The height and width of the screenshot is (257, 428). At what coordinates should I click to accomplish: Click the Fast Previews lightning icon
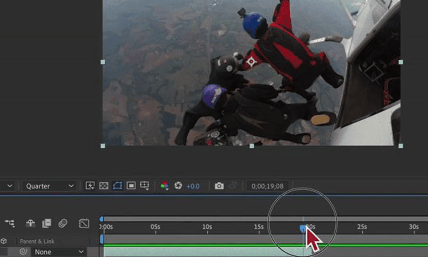pyautogui.click(x=90, y=186)
